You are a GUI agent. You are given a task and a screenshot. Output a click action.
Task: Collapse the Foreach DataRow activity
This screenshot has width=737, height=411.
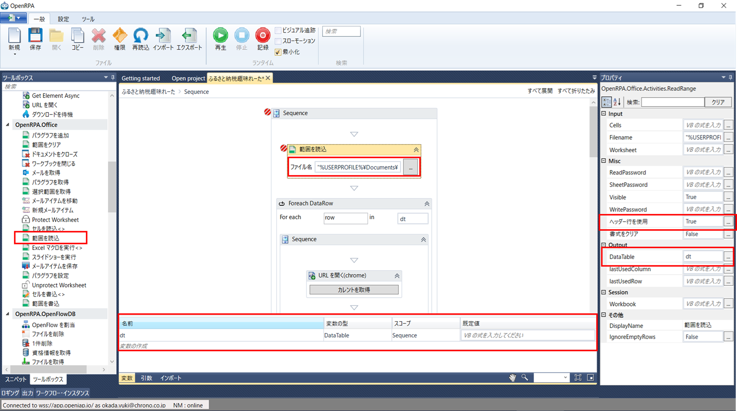tap(427, 203)
